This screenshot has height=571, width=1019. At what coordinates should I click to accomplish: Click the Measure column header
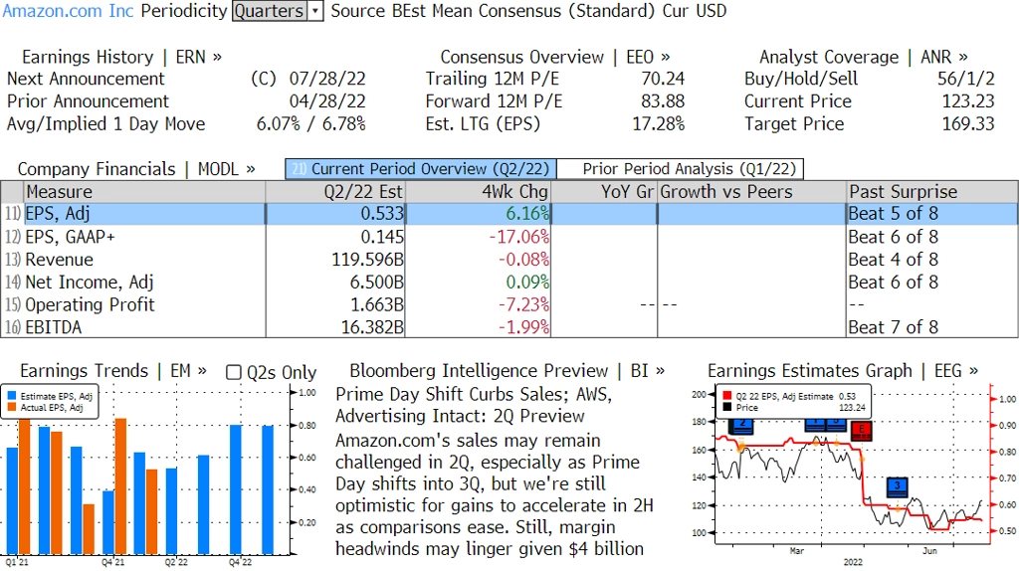144,192
